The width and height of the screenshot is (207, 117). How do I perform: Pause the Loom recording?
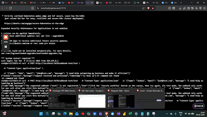(x=6, y=47)
